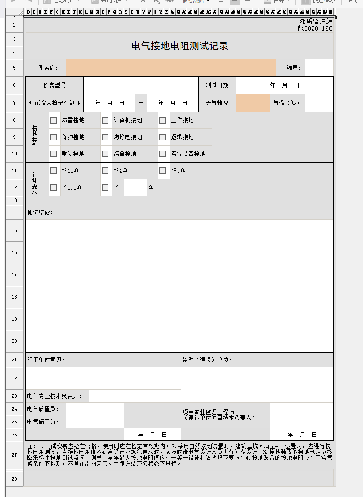Select the 仪表型号 value cell
The width and height of the screenshot is (363, 497).
tap(141, 85)
